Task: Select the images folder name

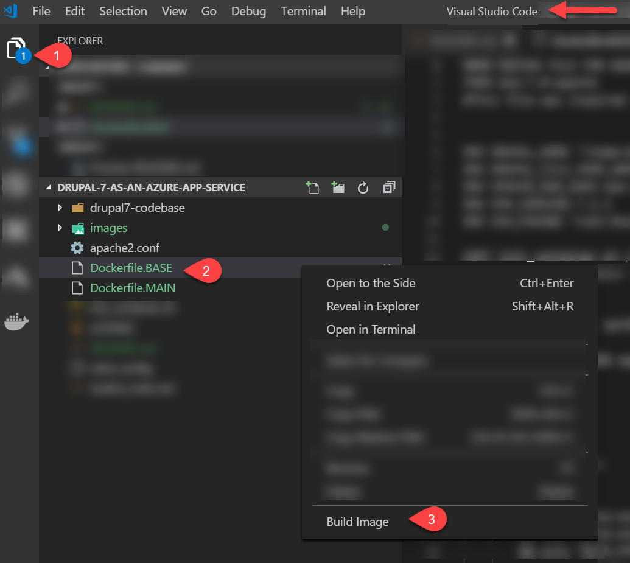Action: pos(108,228)
